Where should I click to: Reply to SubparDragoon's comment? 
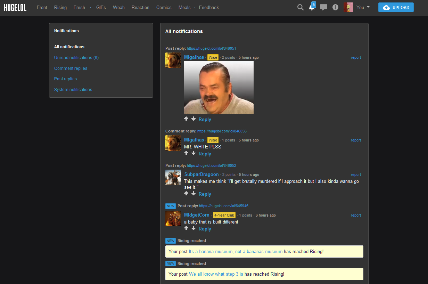(x=205, y=194)
